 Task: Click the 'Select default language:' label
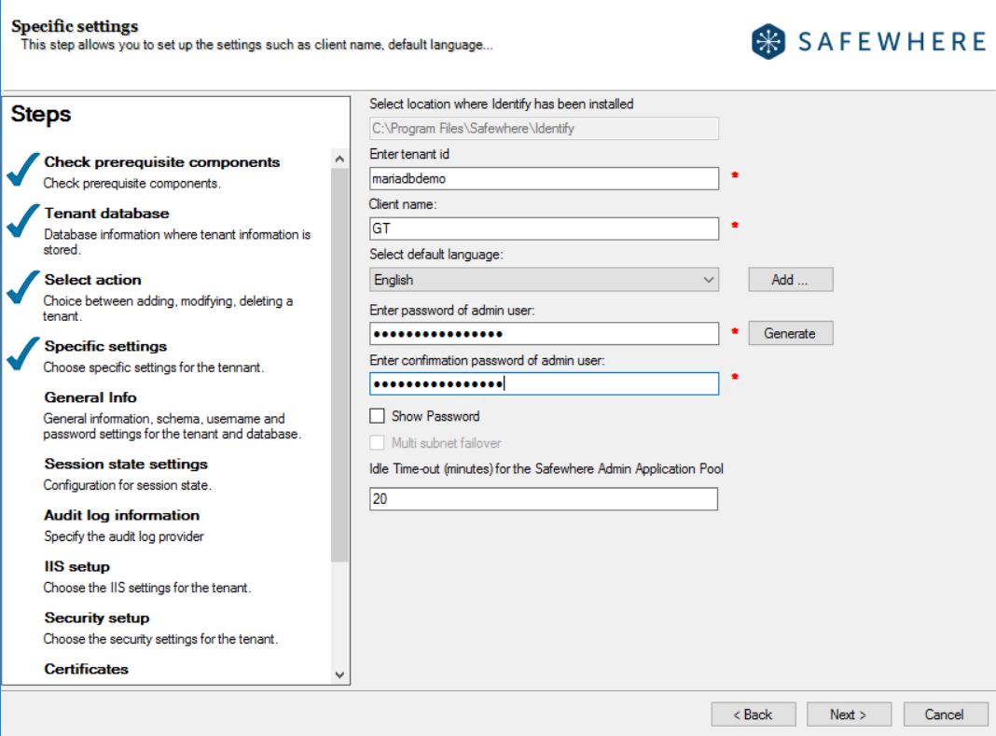436,255
